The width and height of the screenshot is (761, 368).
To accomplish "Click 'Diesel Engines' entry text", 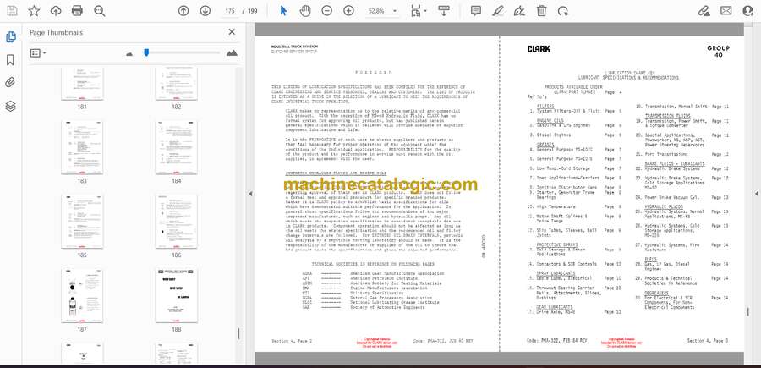I will click(553, 135).
